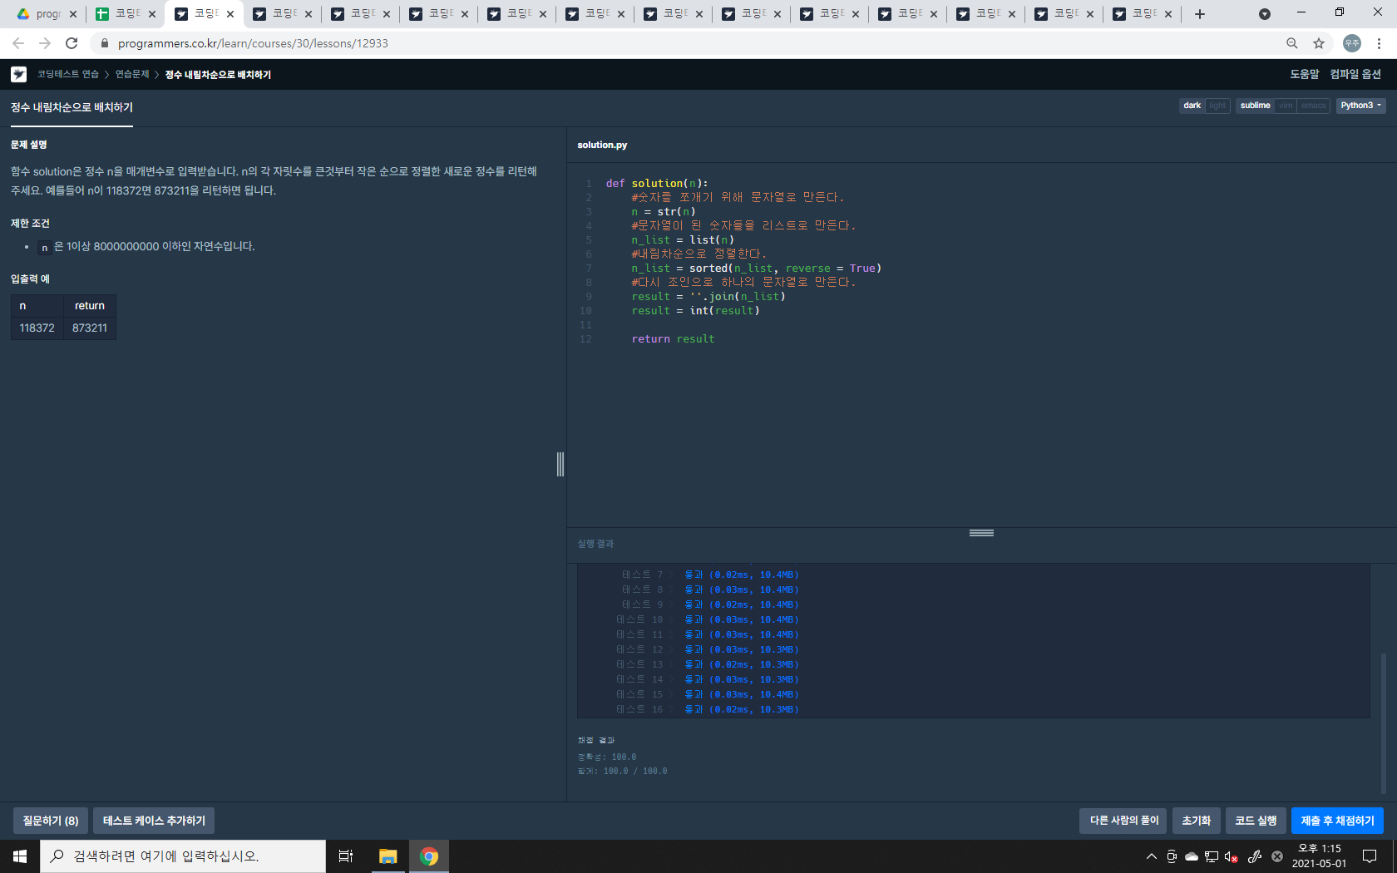Select the sublime keymap
The width and height of the screenshot is (1397, 873).
click(x=1255, y=106)
